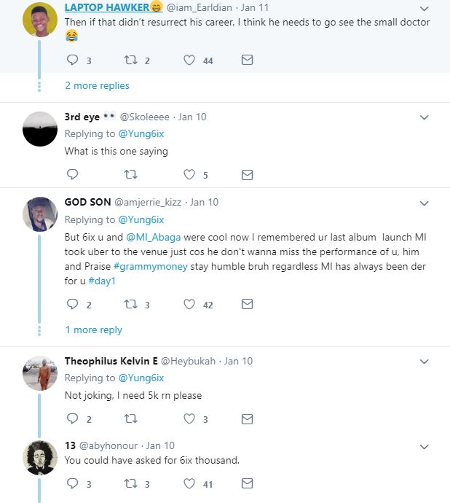Reply to the '6ix thousand' tweet by 13

[x=72, y=483]
